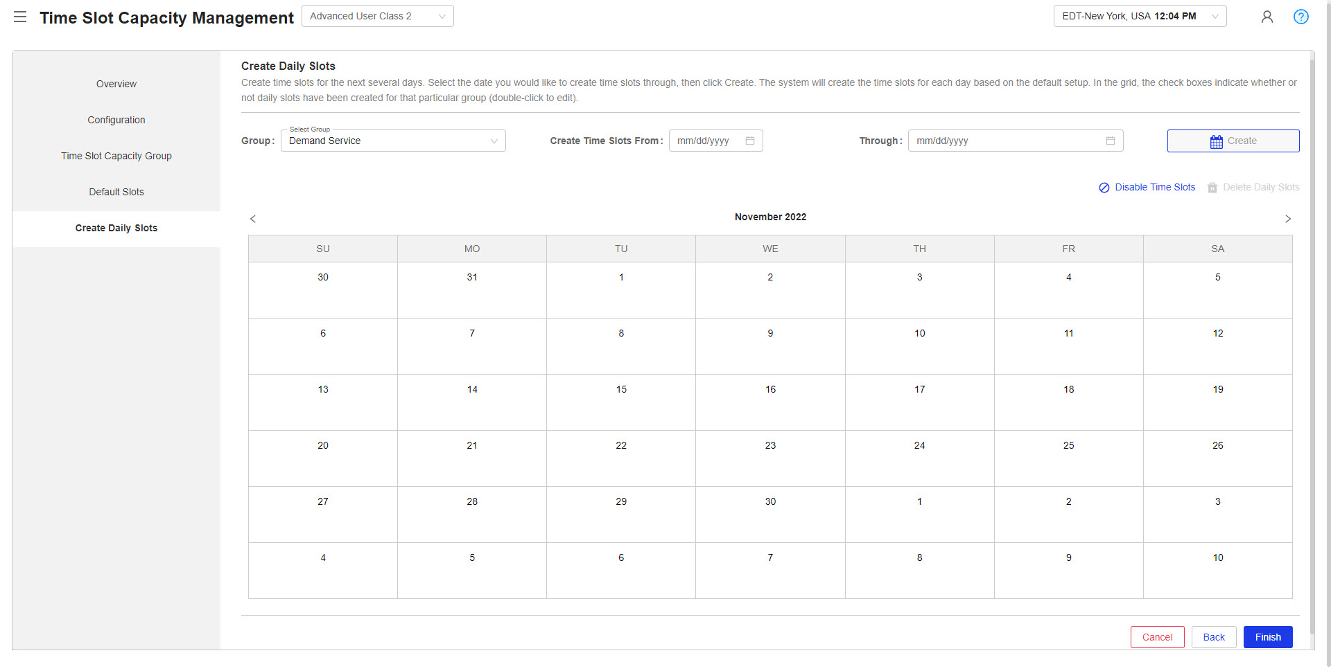Click the Cancel button
The height and width of the screenshot is (671, 1331).
1157,637
